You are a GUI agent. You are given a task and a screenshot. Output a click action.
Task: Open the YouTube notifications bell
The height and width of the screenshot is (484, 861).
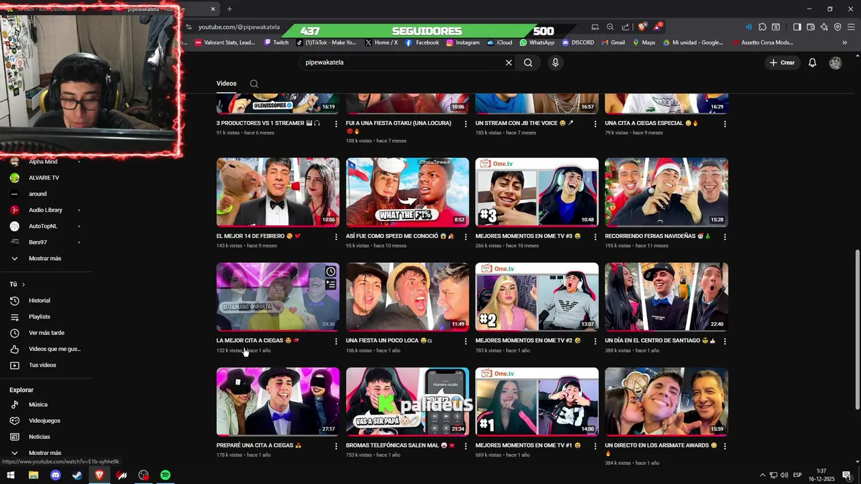click(813, 63)
